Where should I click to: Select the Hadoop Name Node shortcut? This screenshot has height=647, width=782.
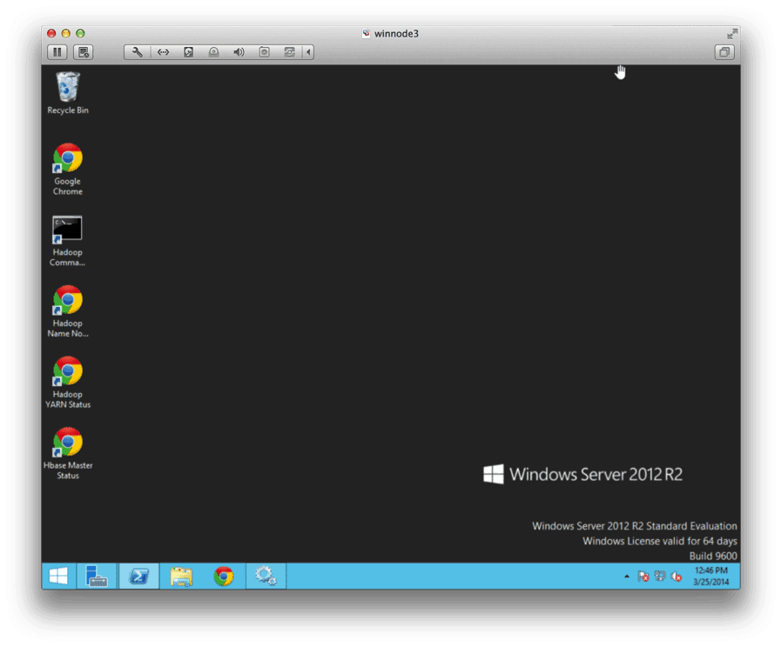[x=68, y=312]
